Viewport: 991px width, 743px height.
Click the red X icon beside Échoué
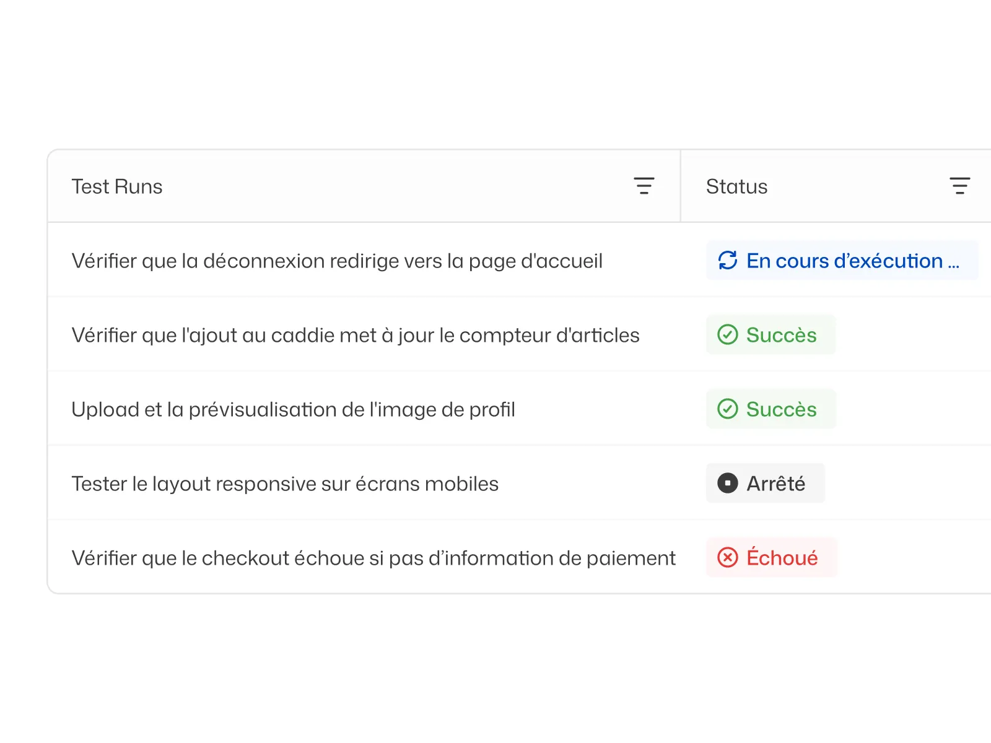coord(728,558)
